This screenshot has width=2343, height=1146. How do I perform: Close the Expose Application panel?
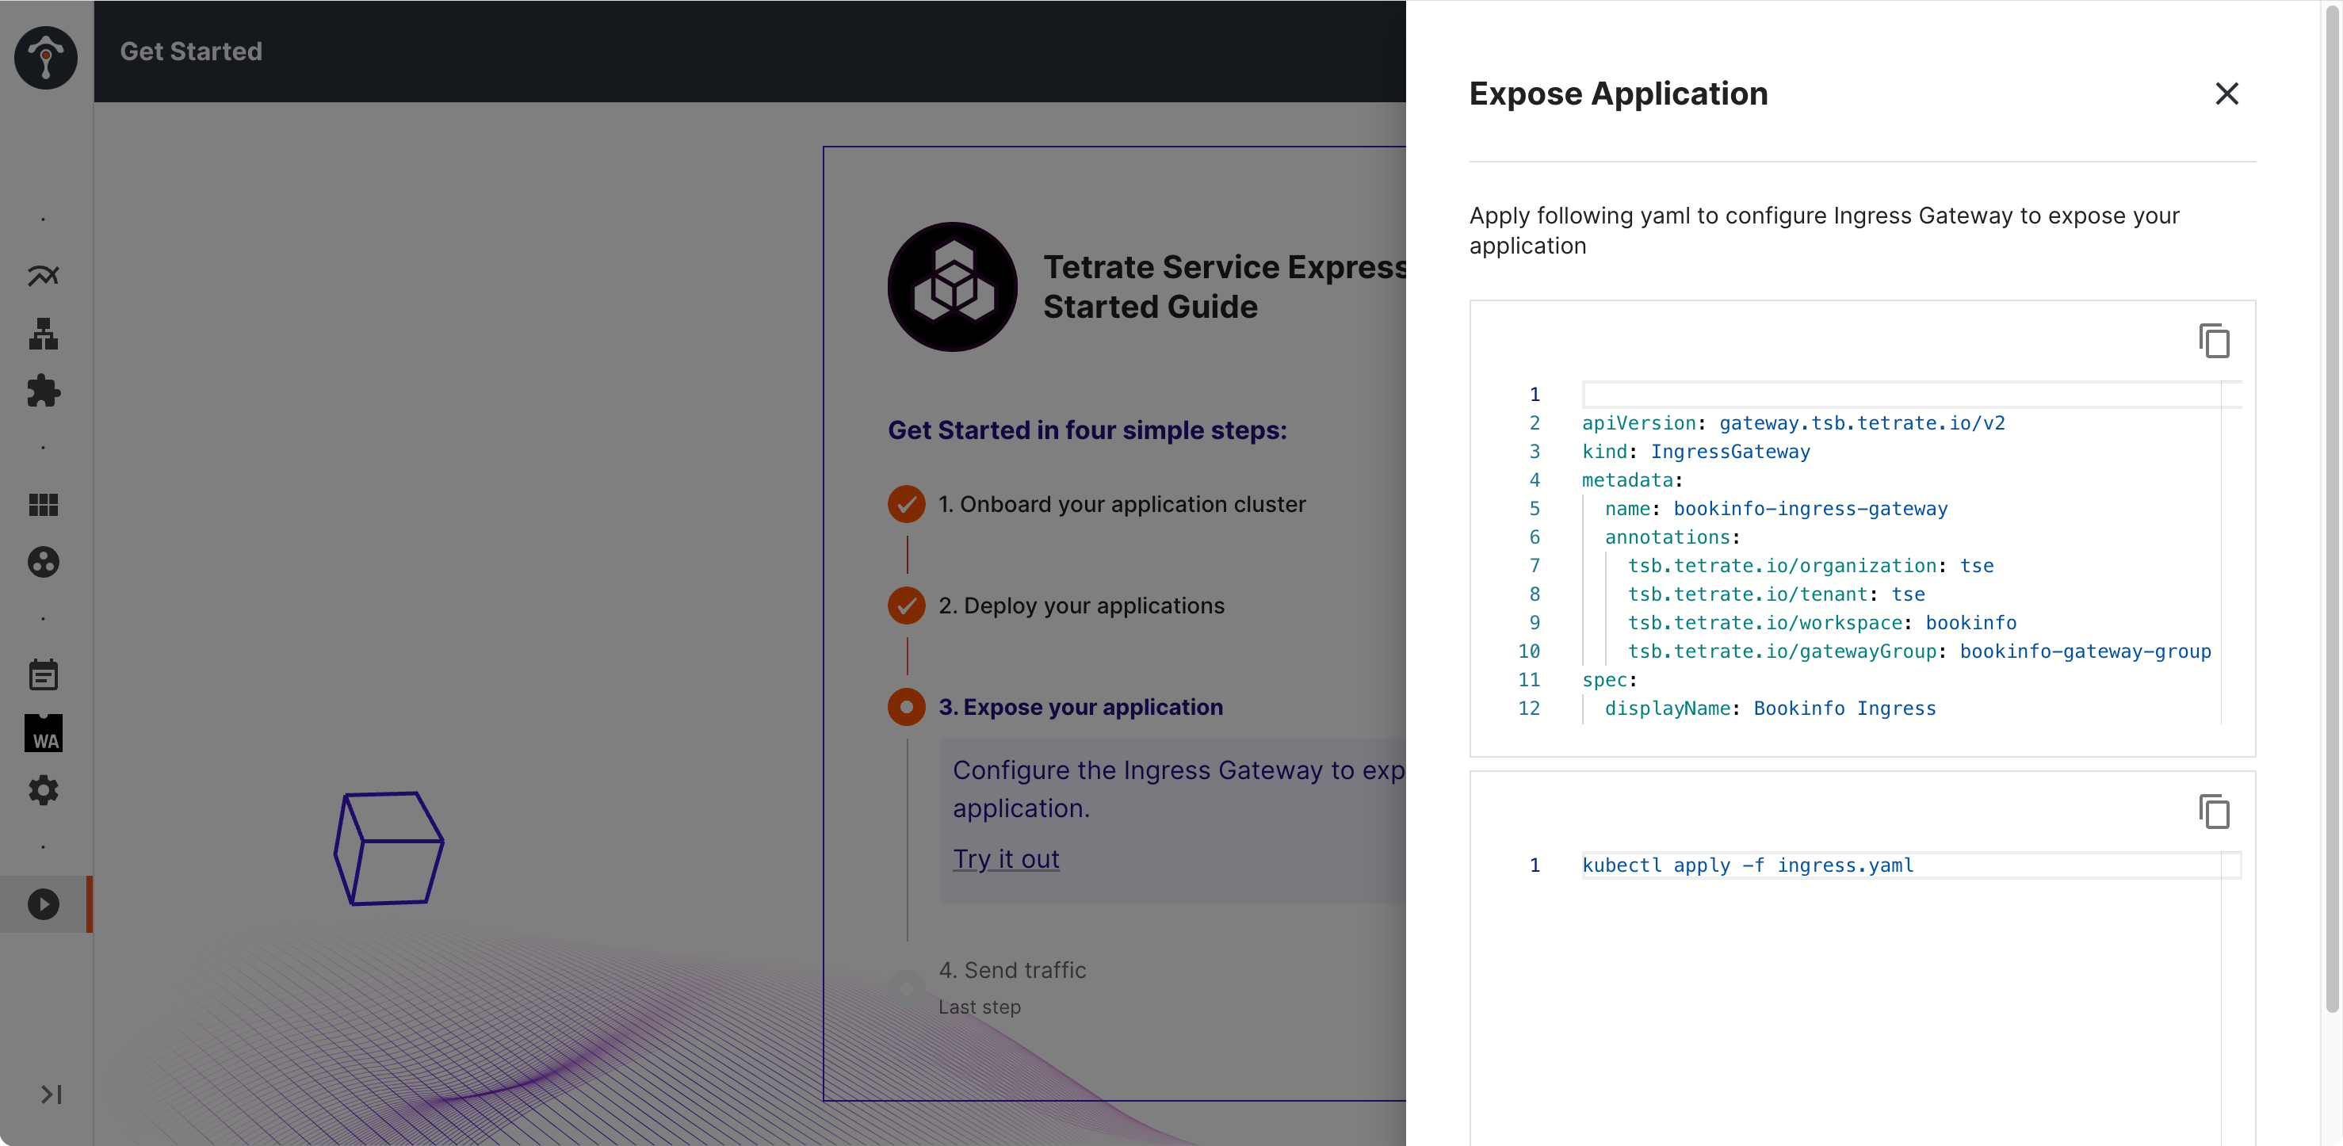(2226, 94)
